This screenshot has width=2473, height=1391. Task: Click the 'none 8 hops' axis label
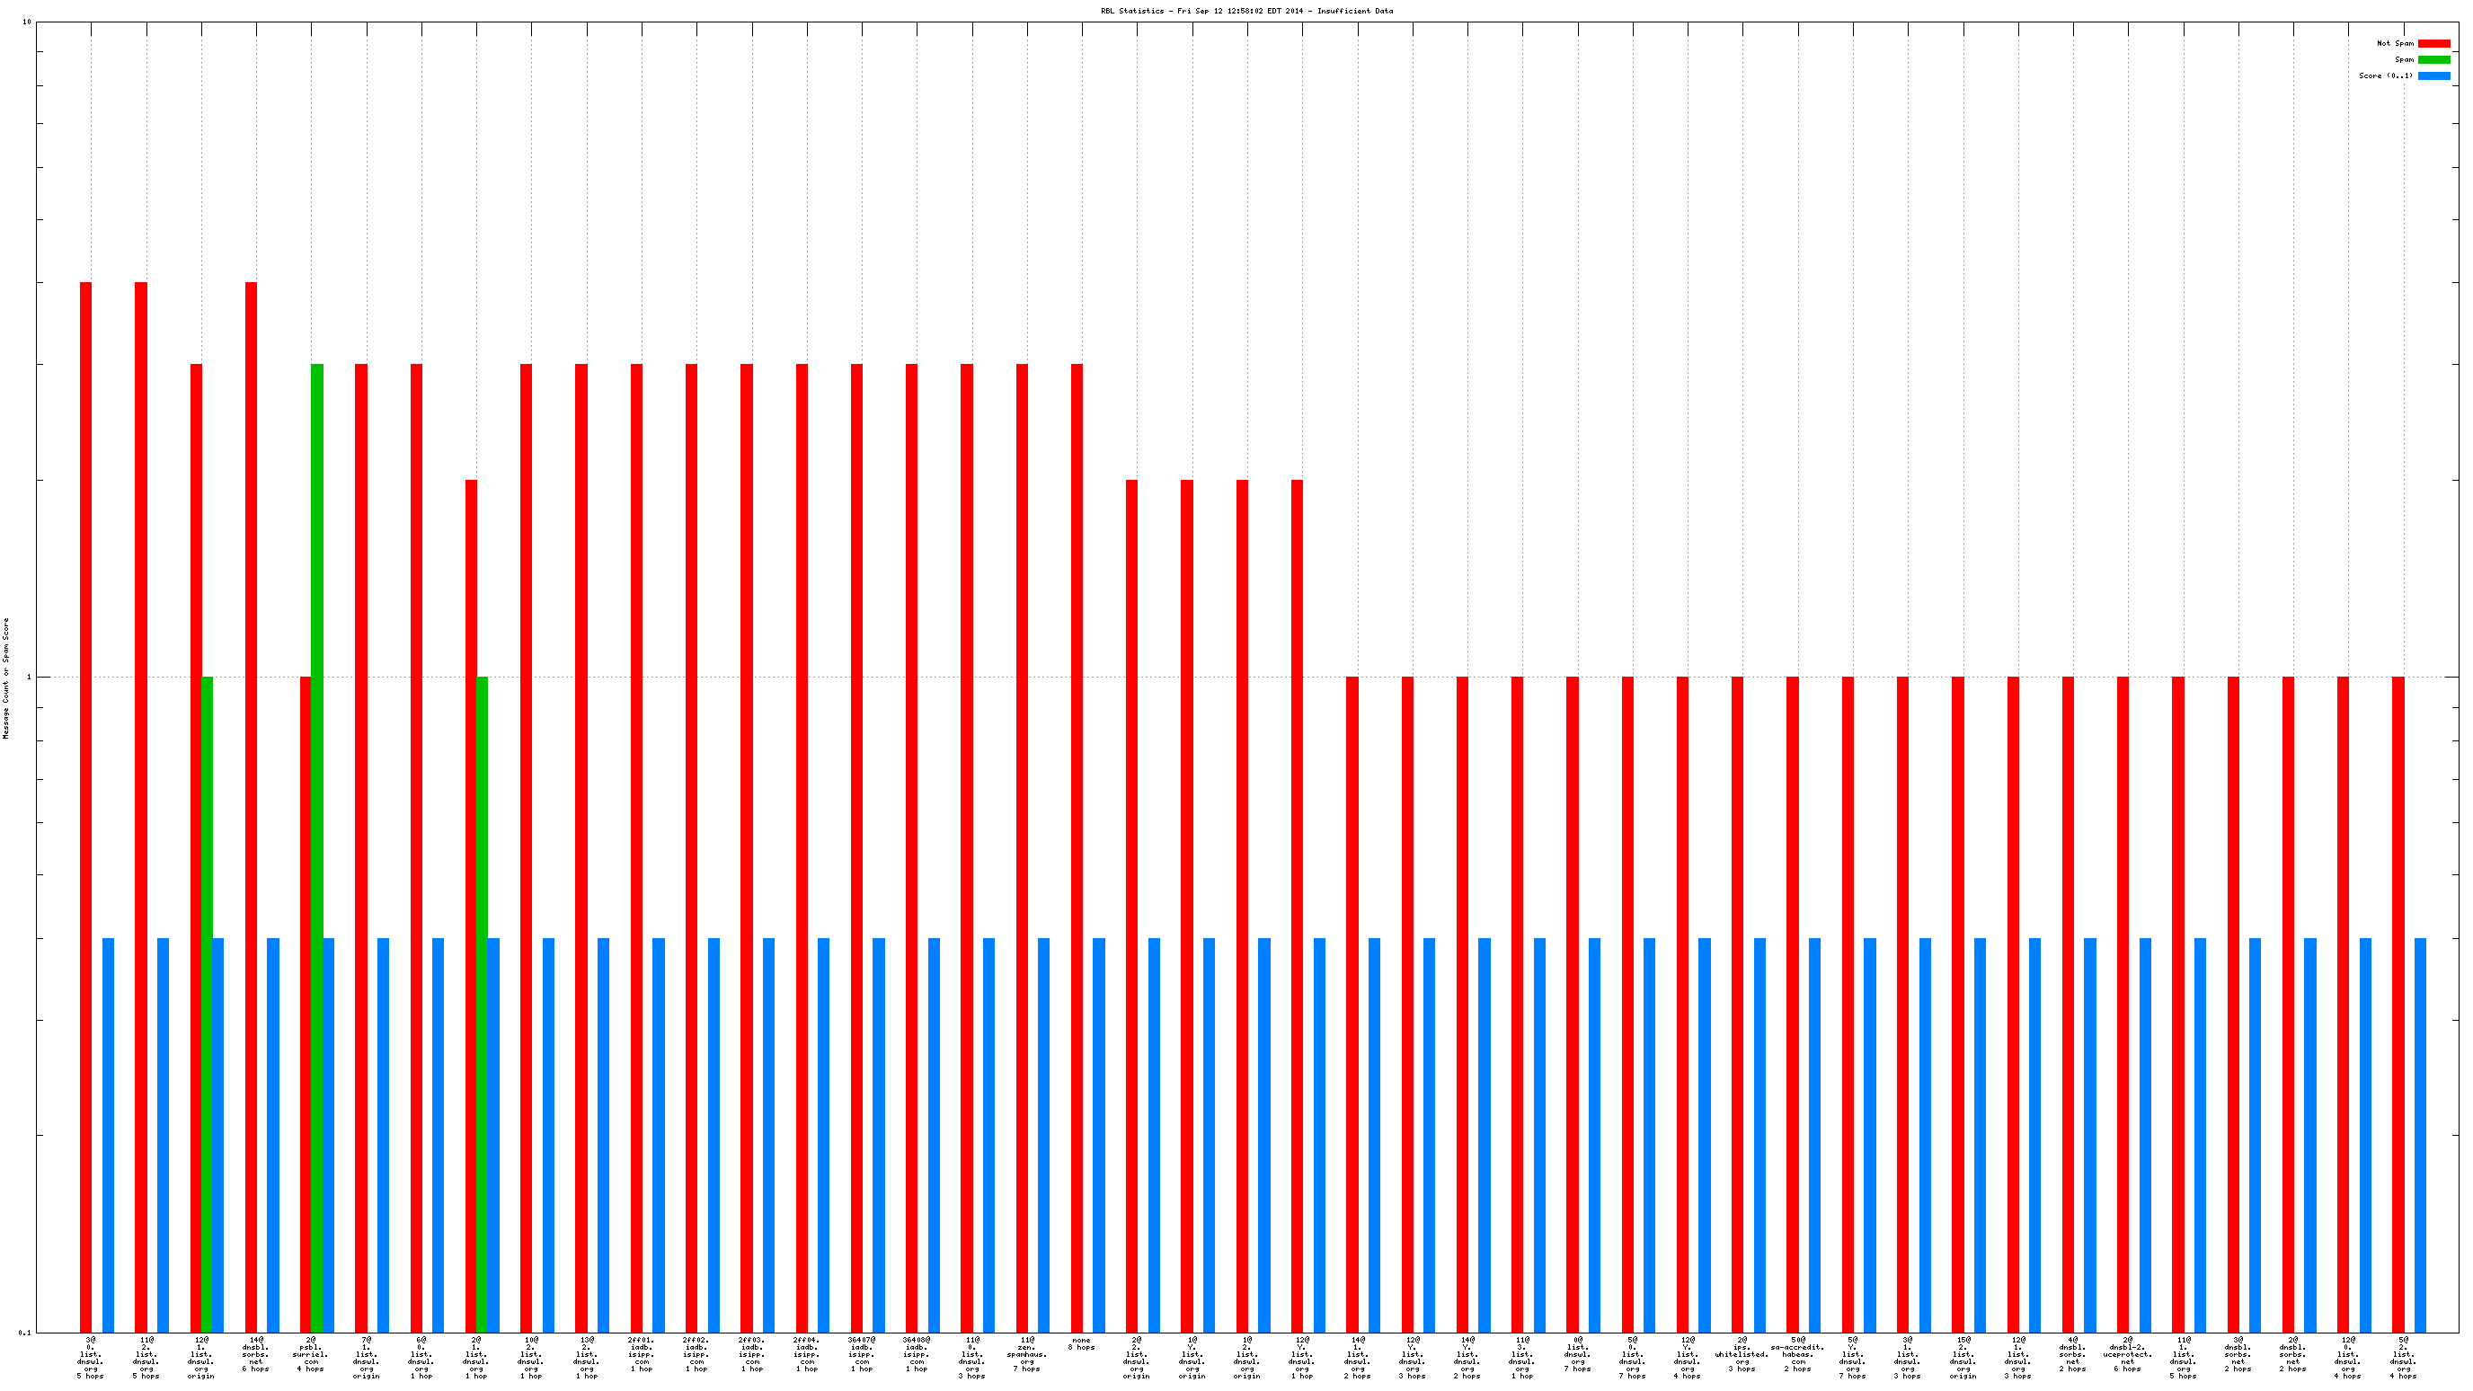1081,1343
